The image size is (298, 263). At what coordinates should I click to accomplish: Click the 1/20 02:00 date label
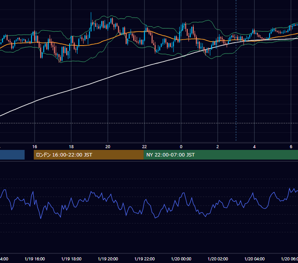pyautogui.click(x=218, y=259)
